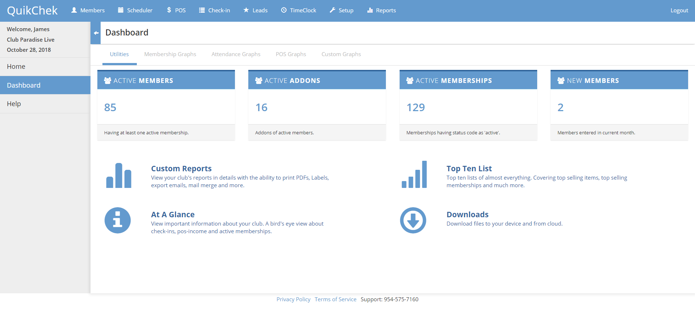Open the Terms of Service link
This screenshot has height=319, width=695.
tap(335, 299)
